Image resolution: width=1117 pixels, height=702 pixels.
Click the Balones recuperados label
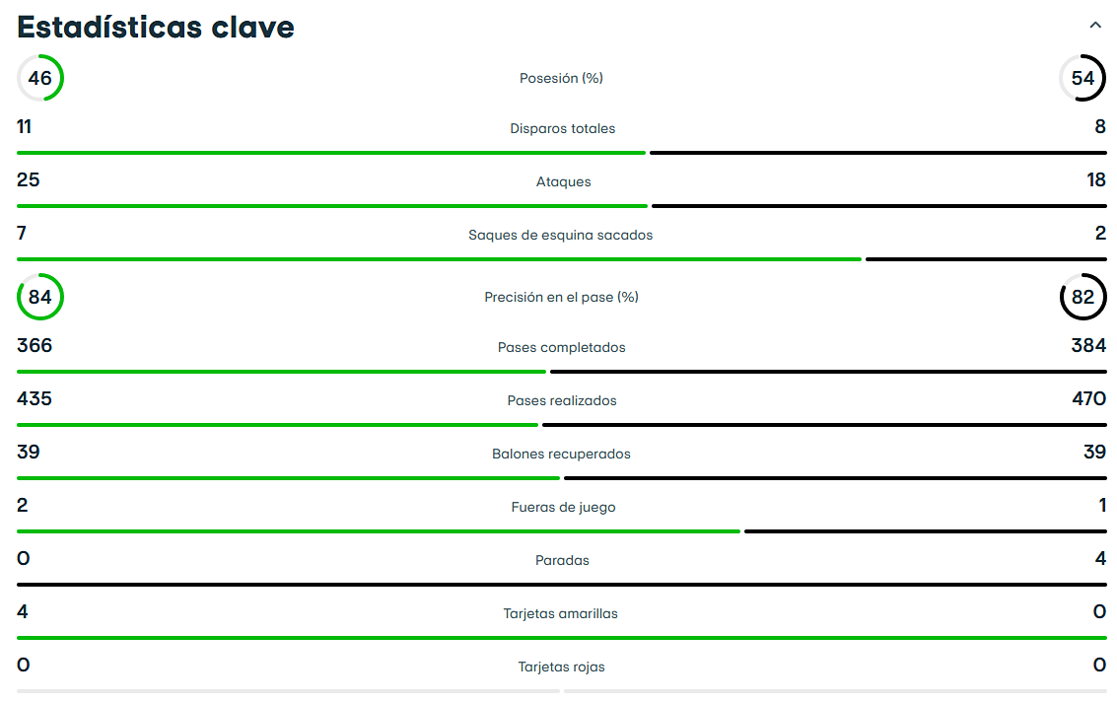pyautogui.click(x=561, y=454)
